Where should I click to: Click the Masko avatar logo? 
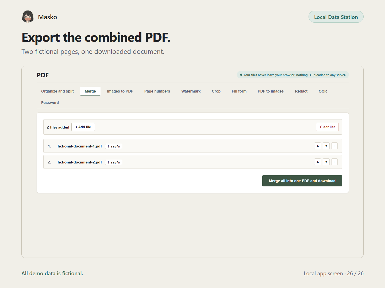[28, 17]
